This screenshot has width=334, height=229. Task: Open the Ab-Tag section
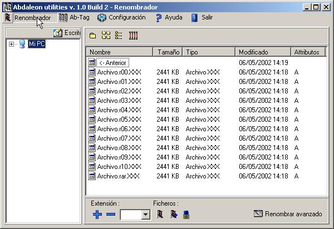[75, 17]
